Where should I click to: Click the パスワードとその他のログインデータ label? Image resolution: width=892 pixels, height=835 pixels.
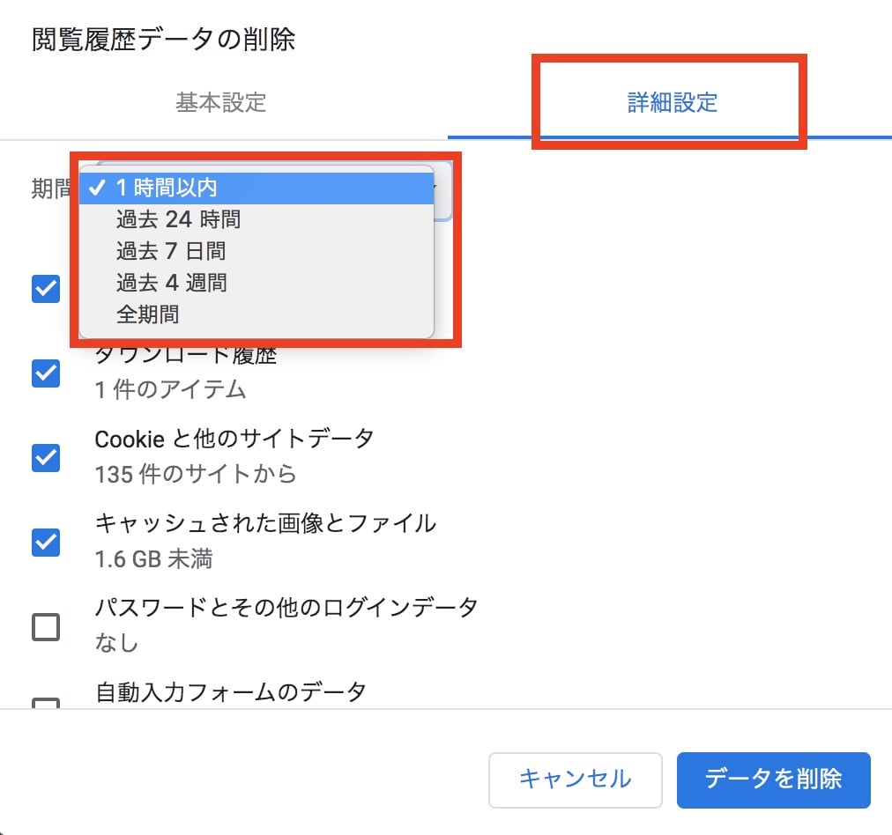[286, 608]
